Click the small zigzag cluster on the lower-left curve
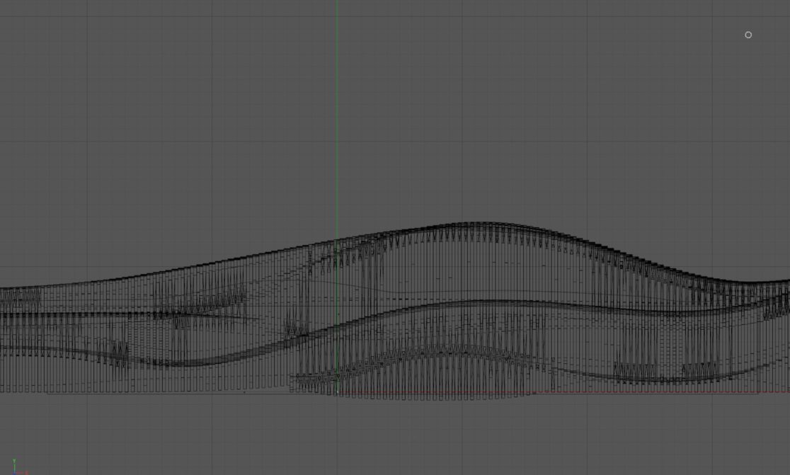This screenshot has width=790, height=475. tap(118, 353)
